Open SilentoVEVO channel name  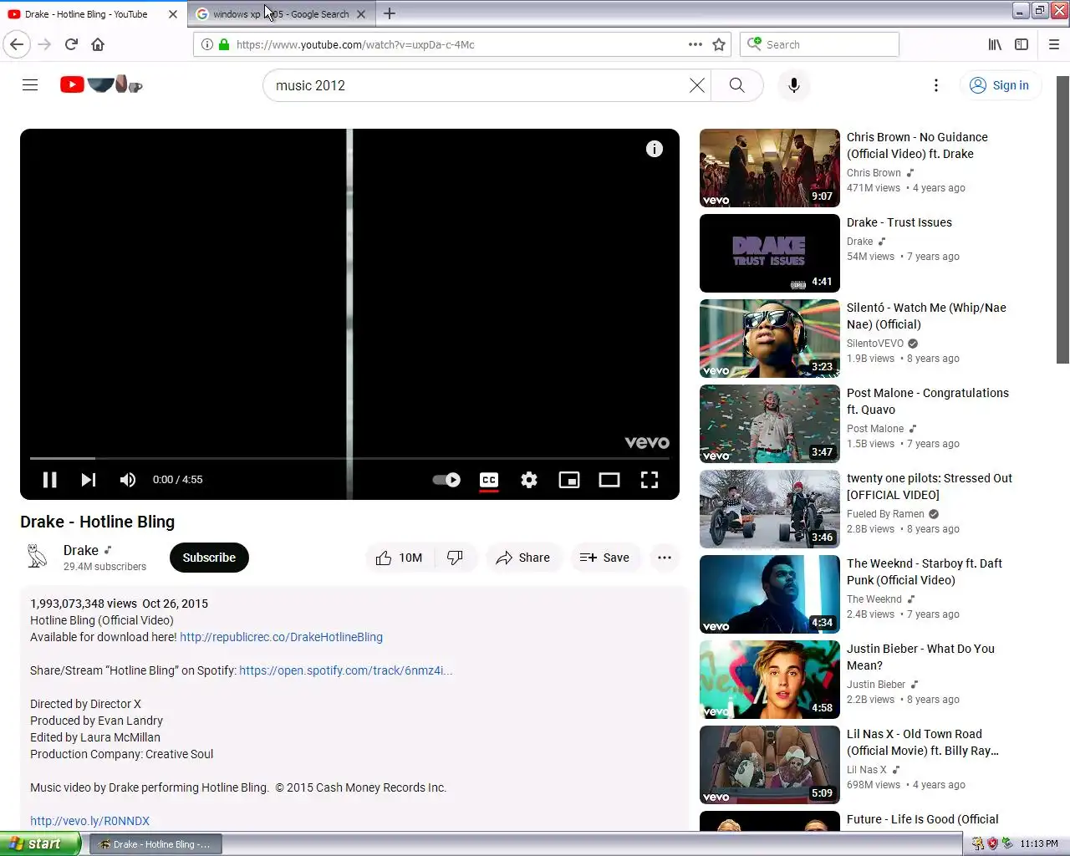pyautogui.click(x=875, y=344)
